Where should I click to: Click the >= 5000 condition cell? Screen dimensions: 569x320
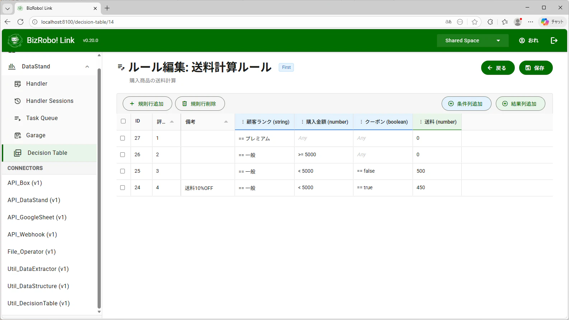(324, 155)
